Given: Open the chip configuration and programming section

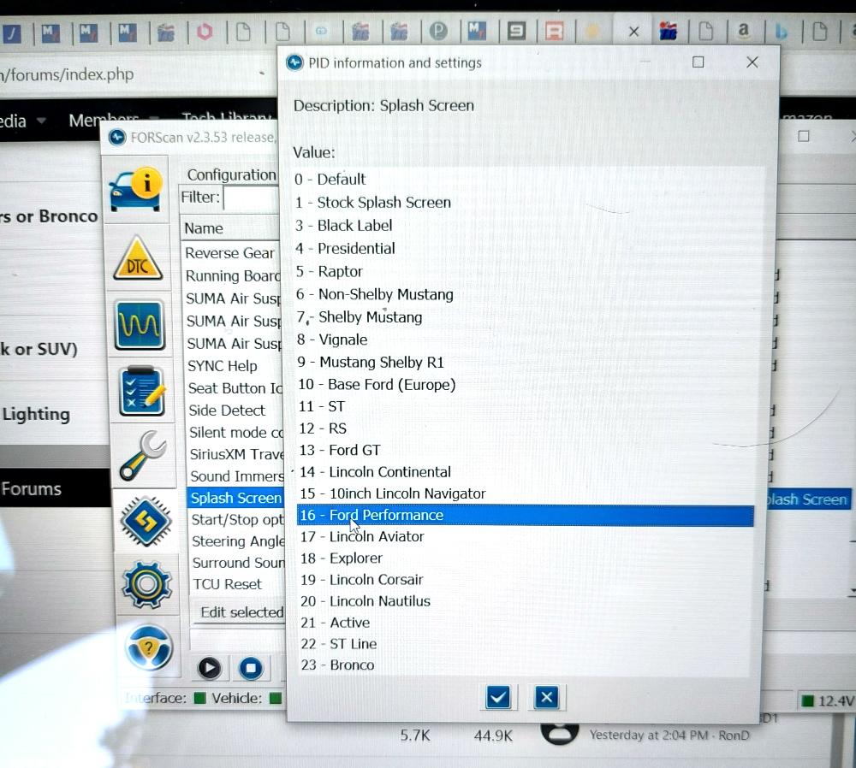Looking at the screenshot, I should coord(146,519).
